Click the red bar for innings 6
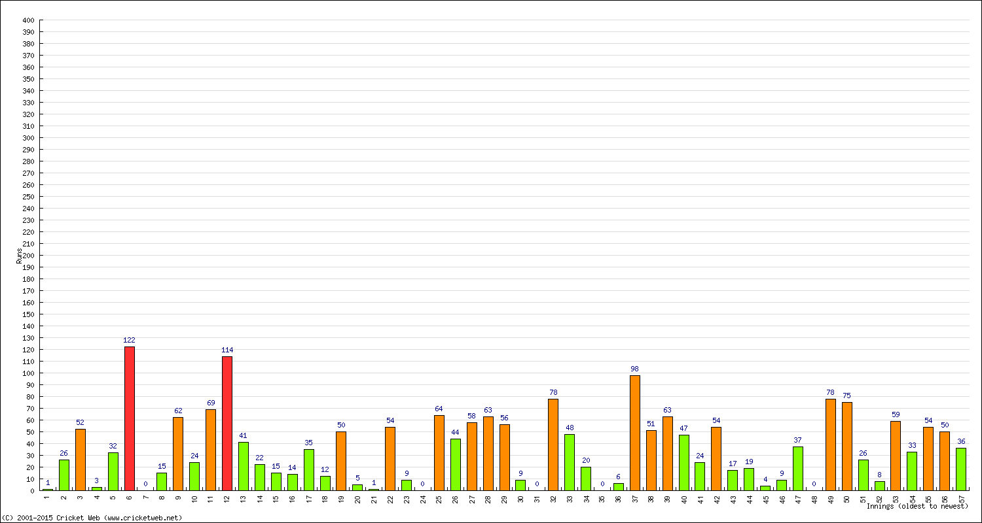The image size is (982, 523). tap(130, 418)
